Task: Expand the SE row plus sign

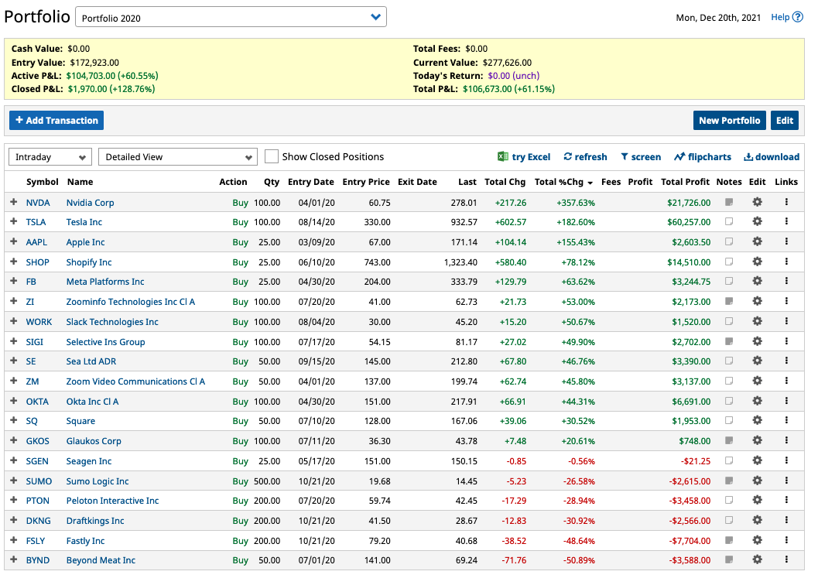Action: pos(14,361)
